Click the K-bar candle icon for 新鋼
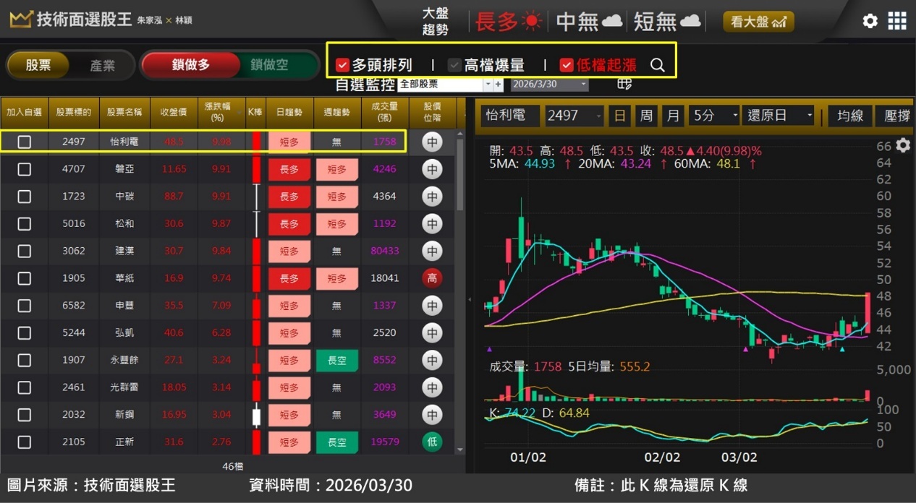 [x=256, y=415]
